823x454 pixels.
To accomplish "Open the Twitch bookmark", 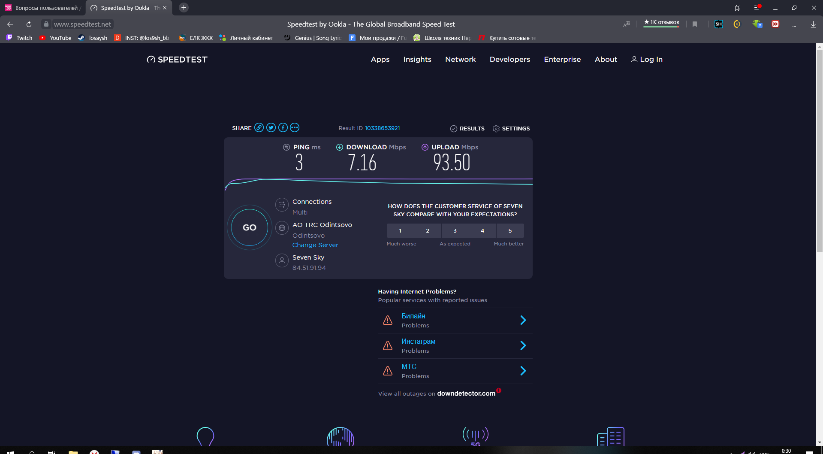I will (19, 38).
